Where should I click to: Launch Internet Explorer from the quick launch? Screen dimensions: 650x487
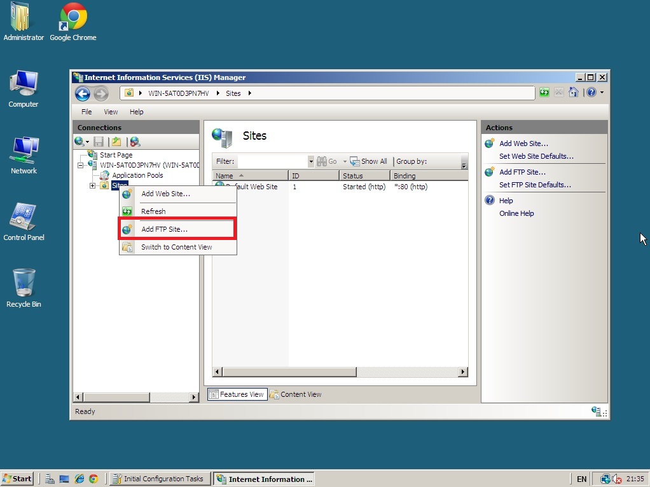79,479
